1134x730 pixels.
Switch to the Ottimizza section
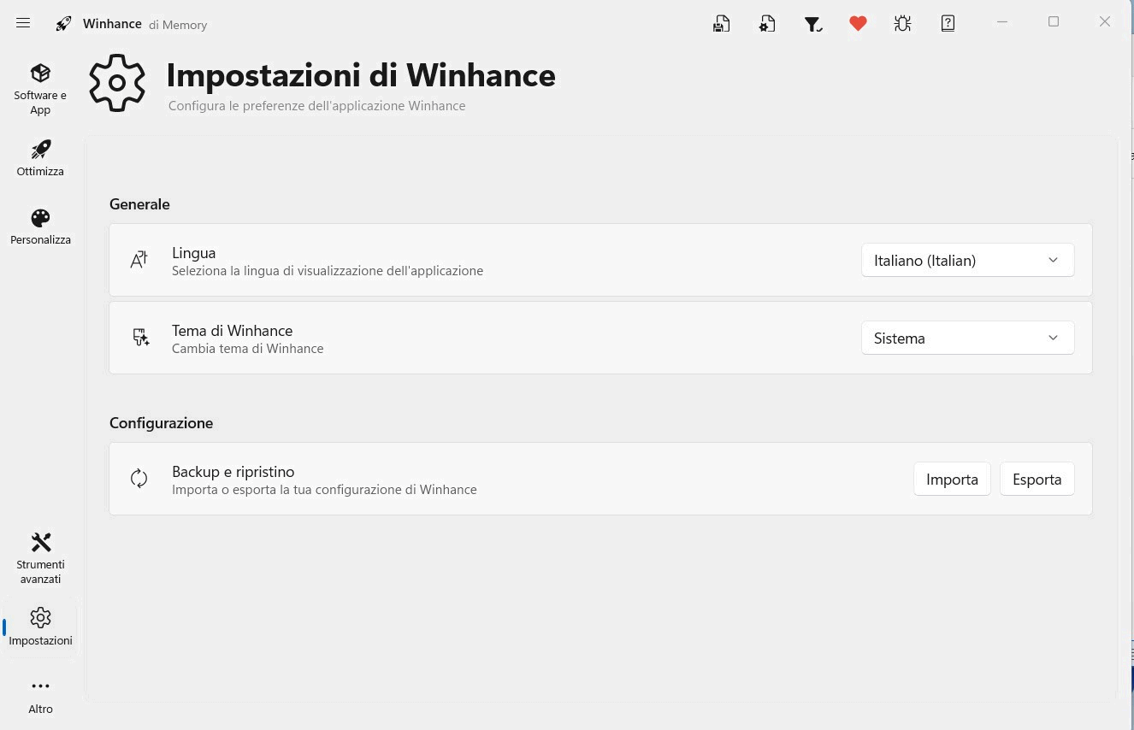(40, 150)
